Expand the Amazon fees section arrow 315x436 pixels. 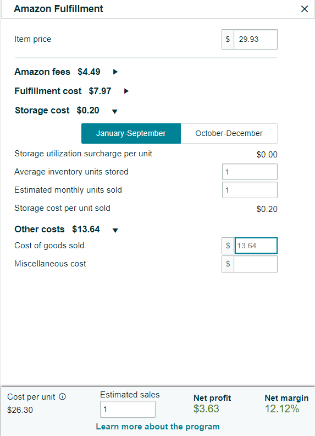115,72
